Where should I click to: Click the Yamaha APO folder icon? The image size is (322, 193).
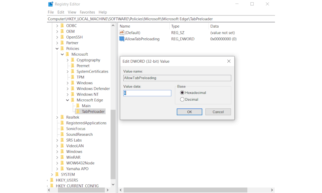click(x=62, y=169)
